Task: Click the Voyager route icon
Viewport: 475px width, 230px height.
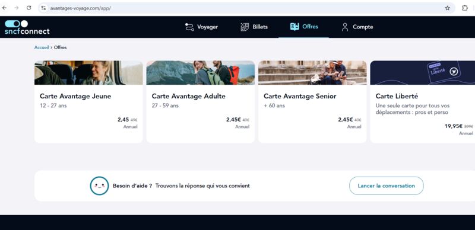Action: [x=189, y=27]
